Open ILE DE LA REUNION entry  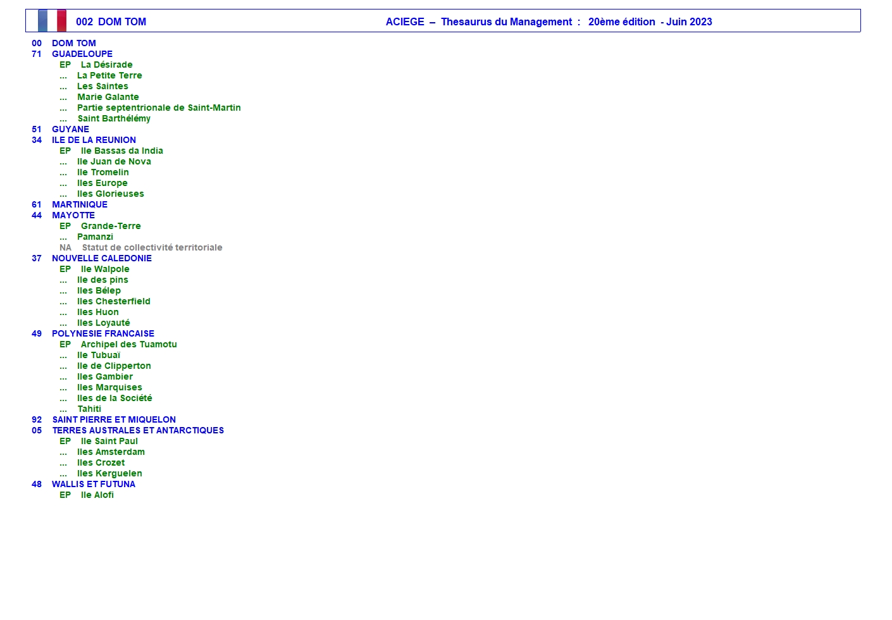(x=94, y=140)
